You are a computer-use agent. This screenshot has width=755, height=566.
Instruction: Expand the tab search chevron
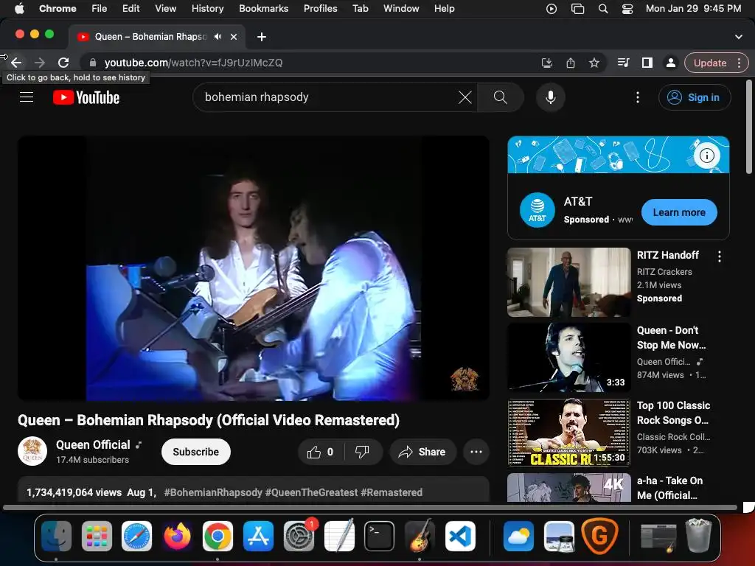point(739,37)
